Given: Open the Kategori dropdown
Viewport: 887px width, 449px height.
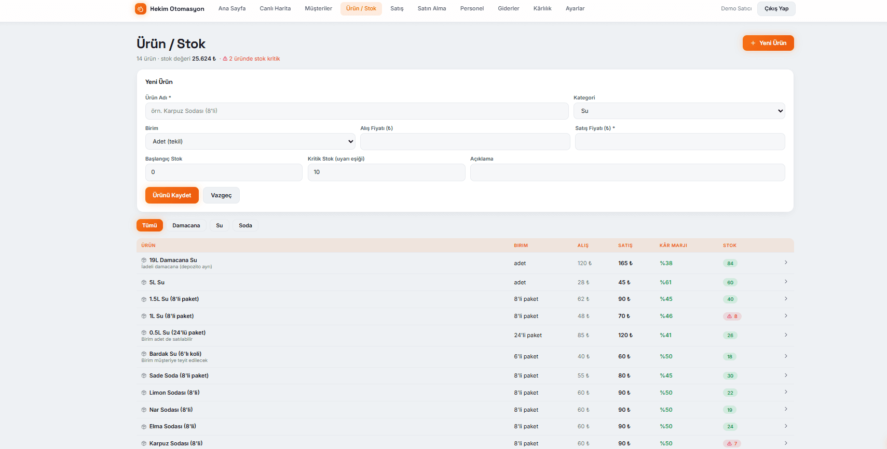Looking at the screenshot, I should click(x=679, y=111).
